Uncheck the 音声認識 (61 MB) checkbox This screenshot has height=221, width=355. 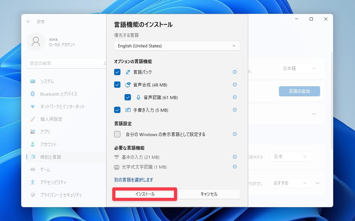coord(128,98)
